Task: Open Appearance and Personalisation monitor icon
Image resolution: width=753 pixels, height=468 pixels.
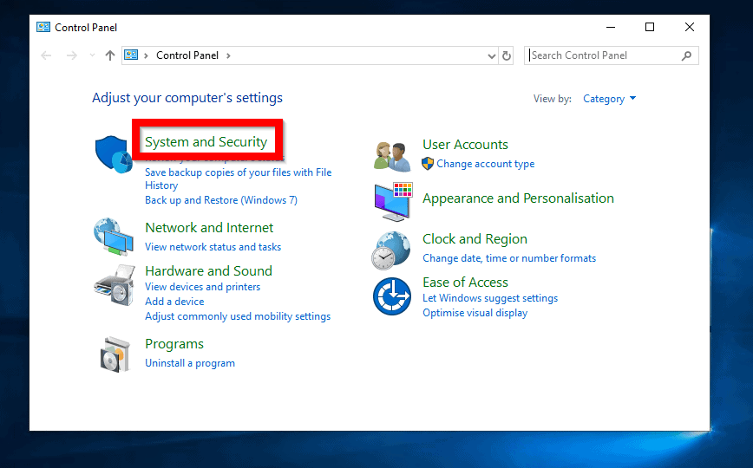Action: [x=393, y=202]
